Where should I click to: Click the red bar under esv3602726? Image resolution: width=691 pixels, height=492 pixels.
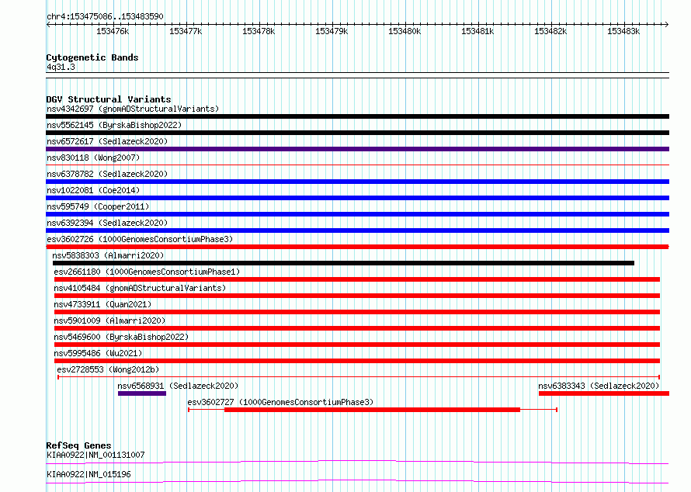tap(357, 247)
